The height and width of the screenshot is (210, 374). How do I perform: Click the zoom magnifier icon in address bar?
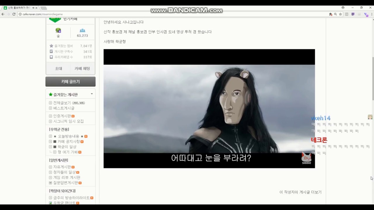tap(335, 14)
